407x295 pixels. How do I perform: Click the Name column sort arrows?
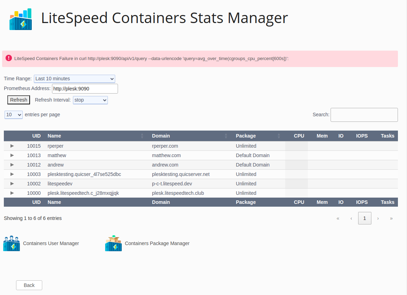point(142,136)
